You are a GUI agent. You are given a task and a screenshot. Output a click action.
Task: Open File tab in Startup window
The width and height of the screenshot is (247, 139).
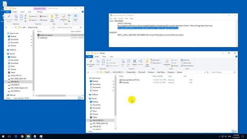point(89,57)
